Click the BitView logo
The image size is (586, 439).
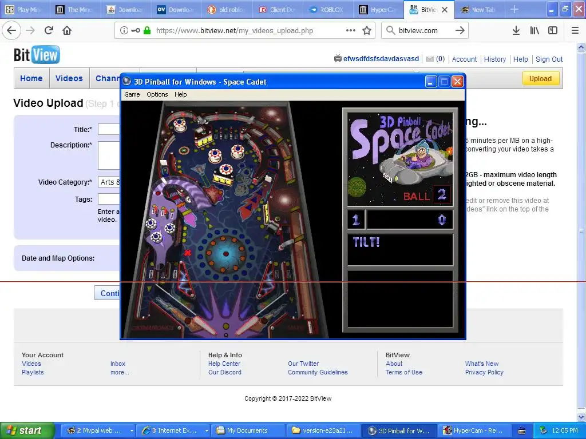click(37, 55)
